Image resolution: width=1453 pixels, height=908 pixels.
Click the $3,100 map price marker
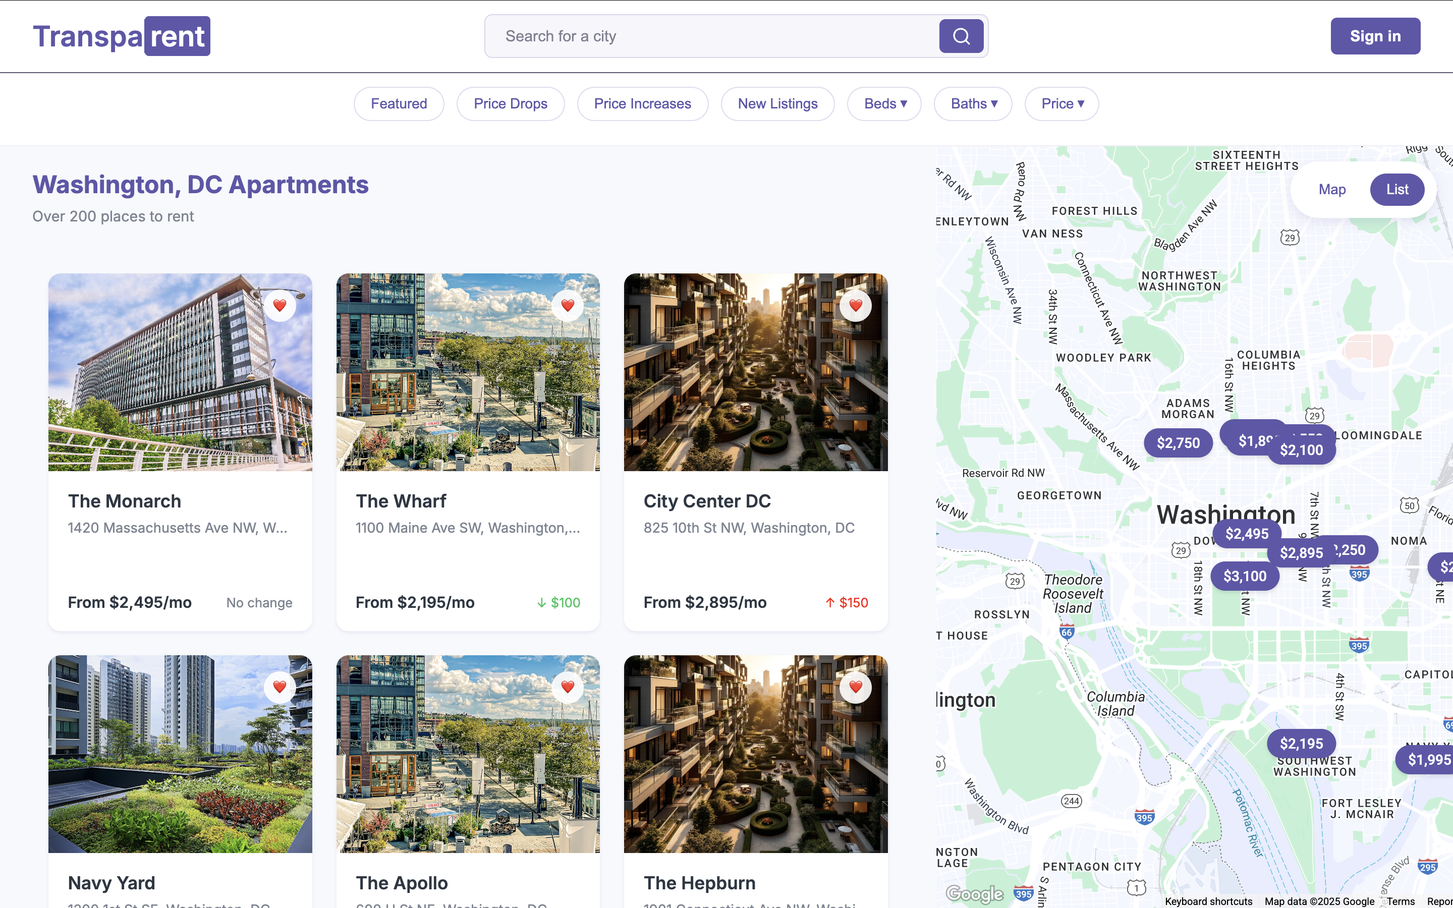(1245, 577)
